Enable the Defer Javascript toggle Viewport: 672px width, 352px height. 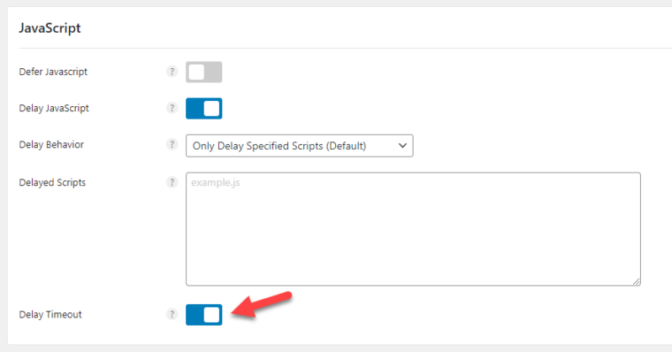pyautogui.click(x=204, y=72)
